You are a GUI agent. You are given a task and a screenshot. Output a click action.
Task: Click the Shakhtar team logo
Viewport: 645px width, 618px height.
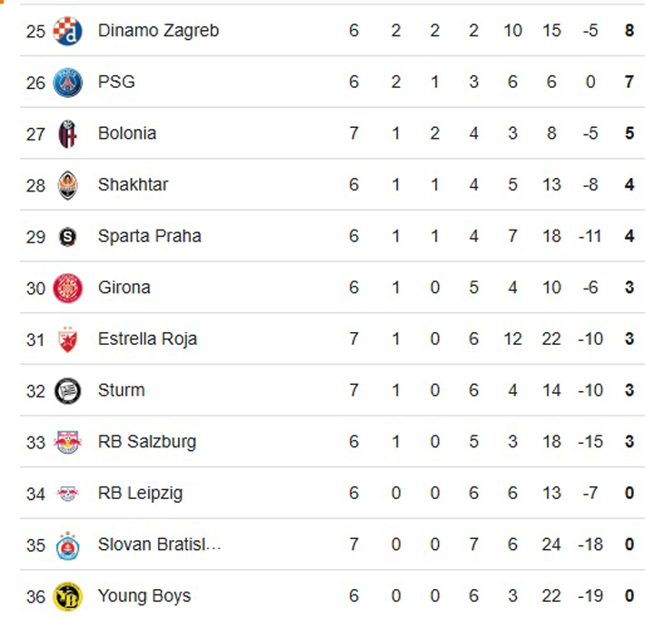67,185
